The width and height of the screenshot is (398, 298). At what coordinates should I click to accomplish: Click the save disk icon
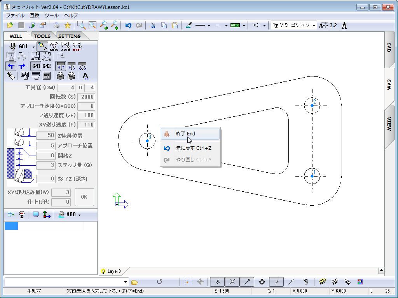[x=21, y=25]
